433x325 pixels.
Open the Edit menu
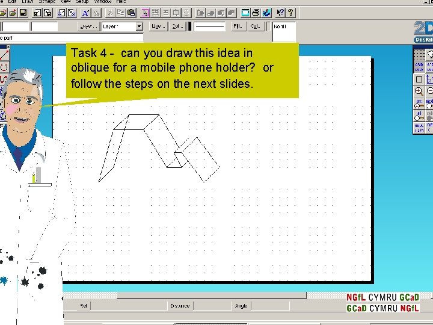tap(12, 1)
